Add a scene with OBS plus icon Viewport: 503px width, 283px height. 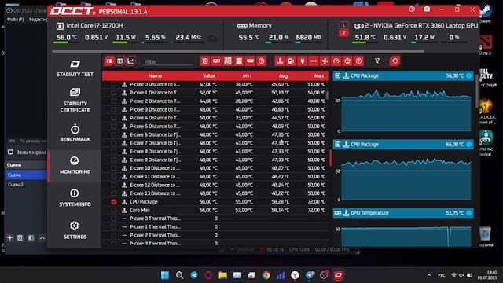click(10, 237)
